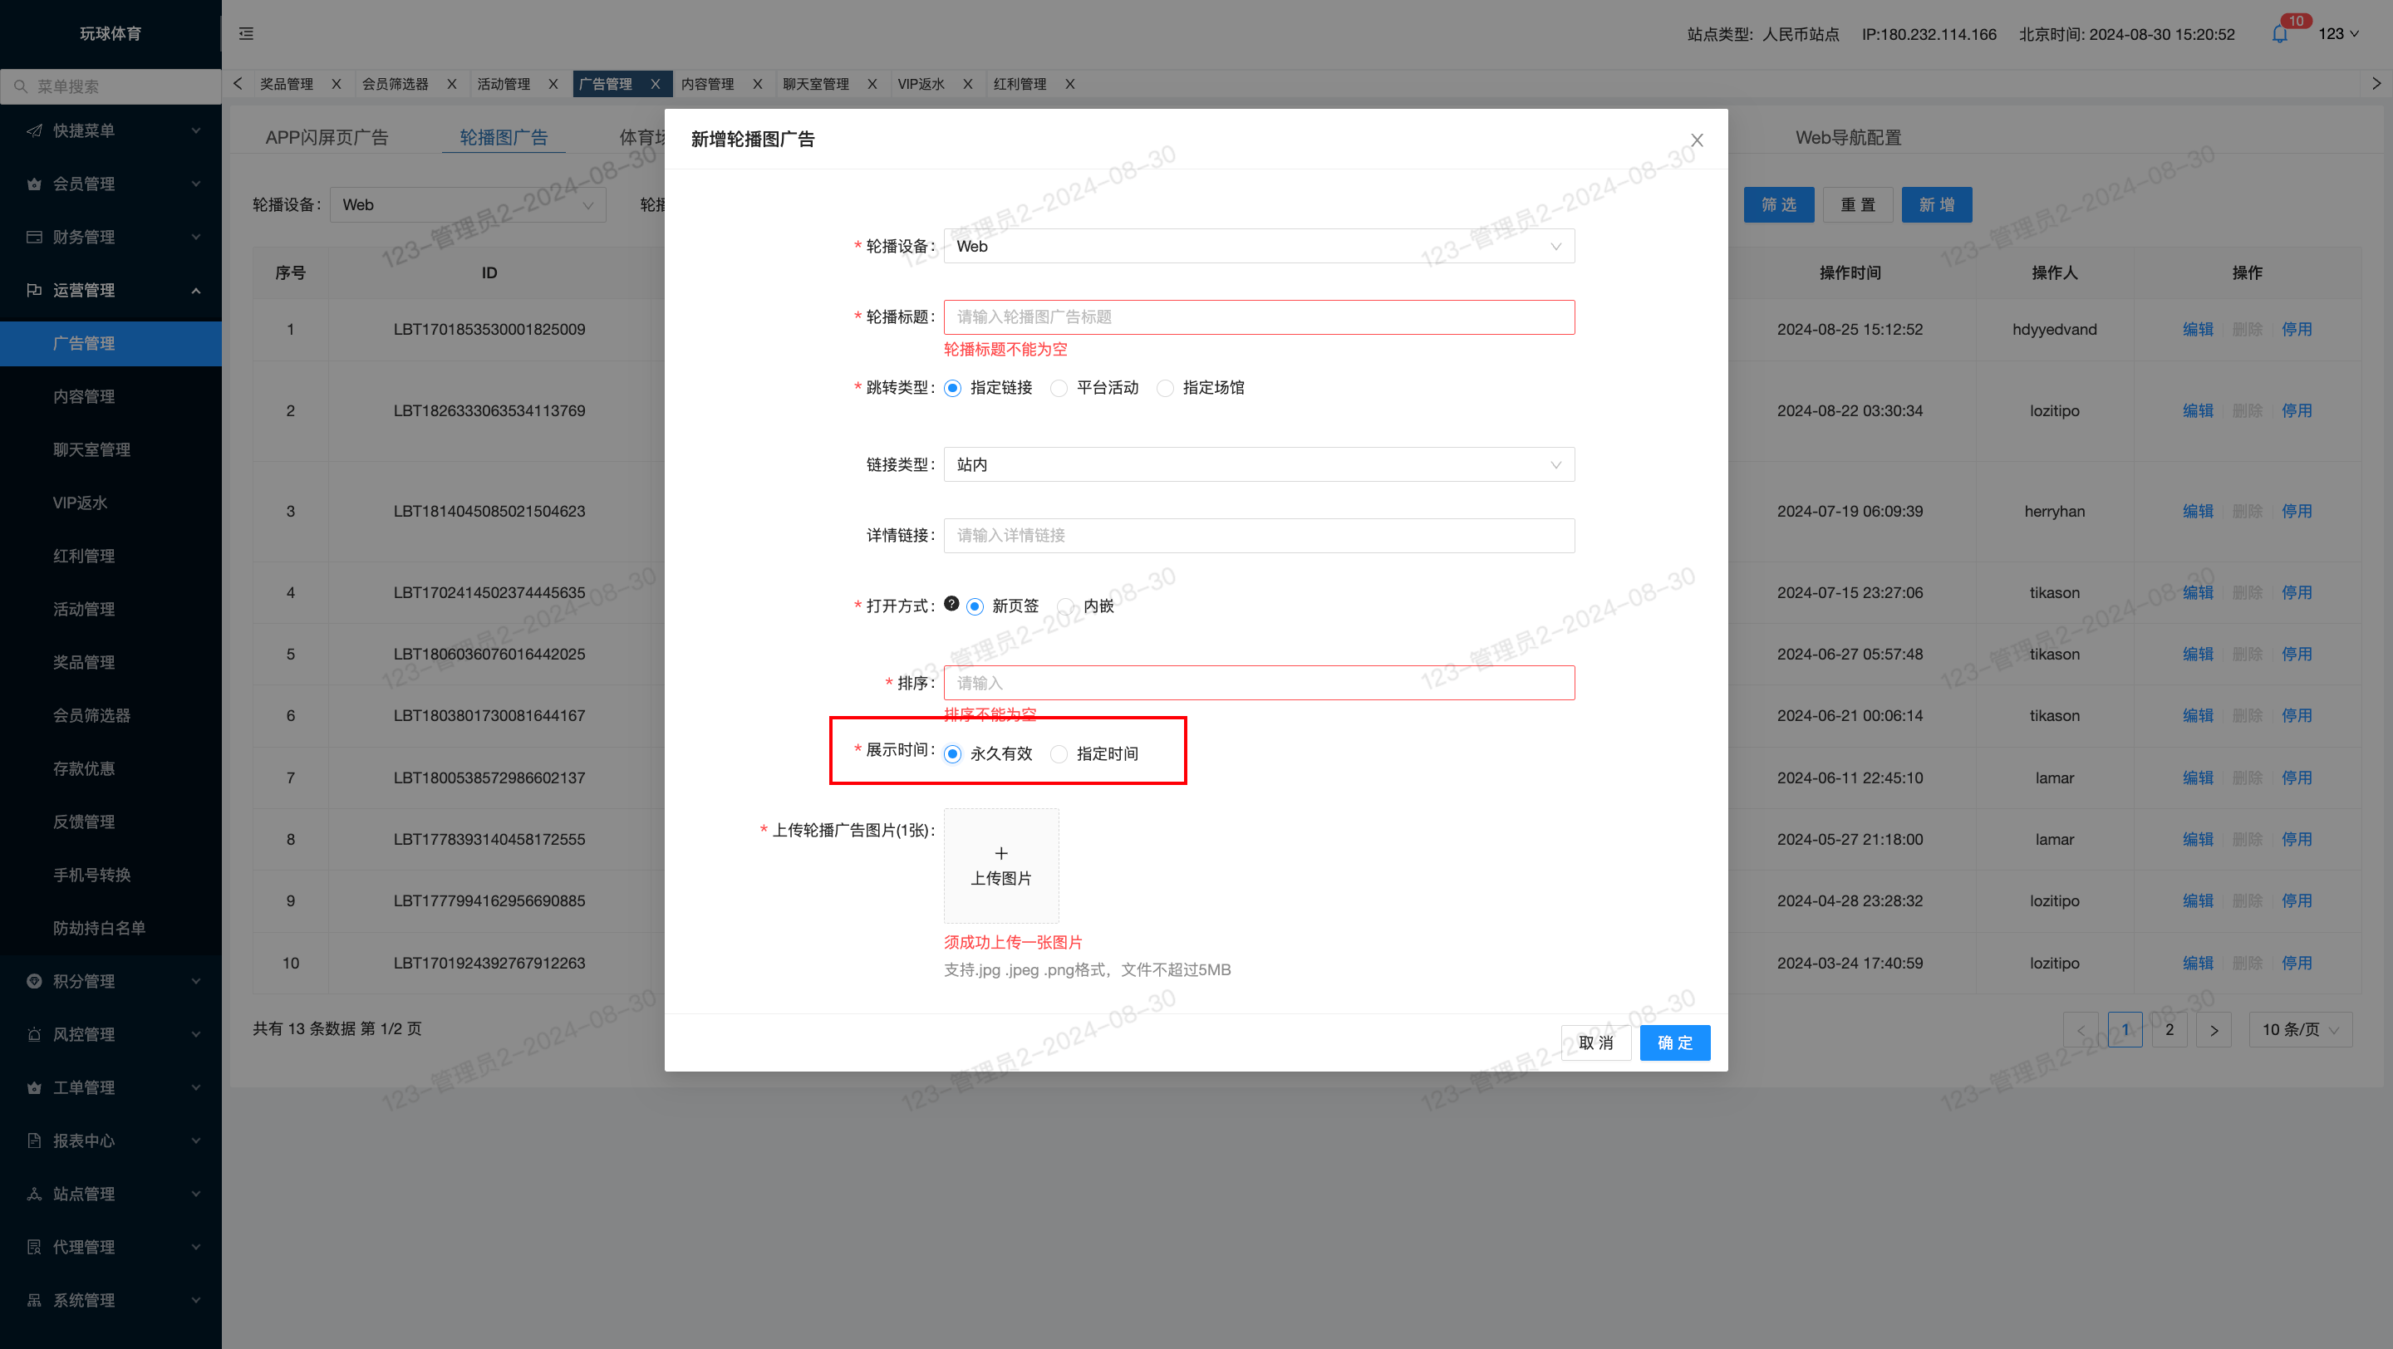Choose the 内嵌 open method radio

pos(1066,606)
